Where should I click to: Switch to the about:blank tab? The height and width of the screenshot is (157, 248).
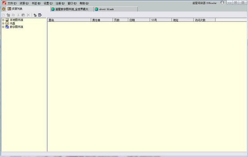pyautogui.click(x=116, y=9)
